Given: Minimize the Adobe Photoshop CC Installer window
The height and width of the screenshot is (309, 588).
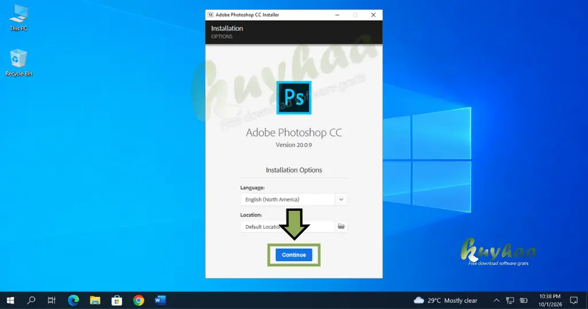Looking at the screenshot, I should (x=337, y=14).
